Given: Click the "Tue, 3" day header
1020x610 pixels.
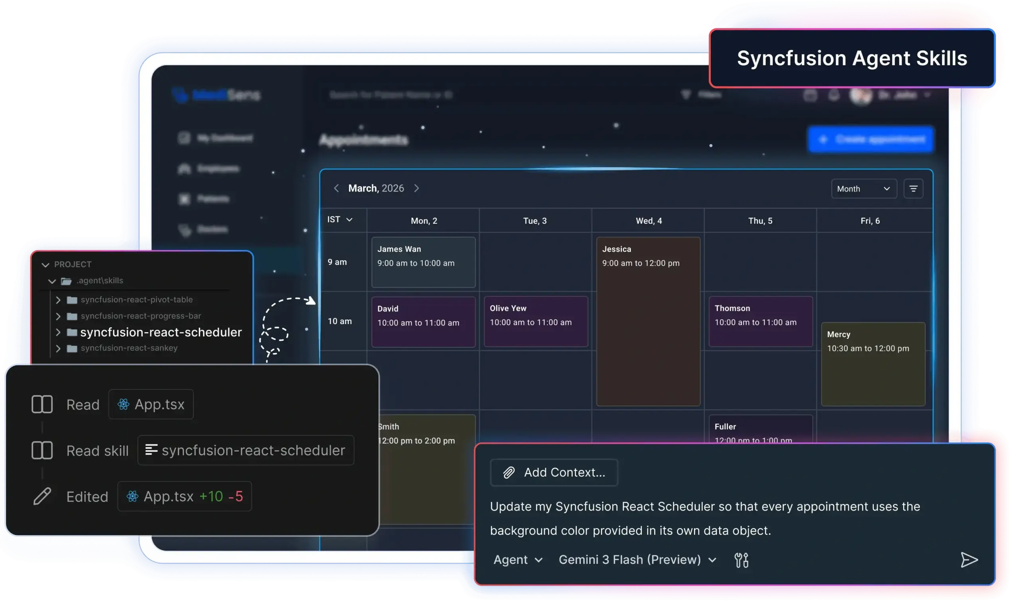Looking at the screenshot, I should (x=535, y=221).
